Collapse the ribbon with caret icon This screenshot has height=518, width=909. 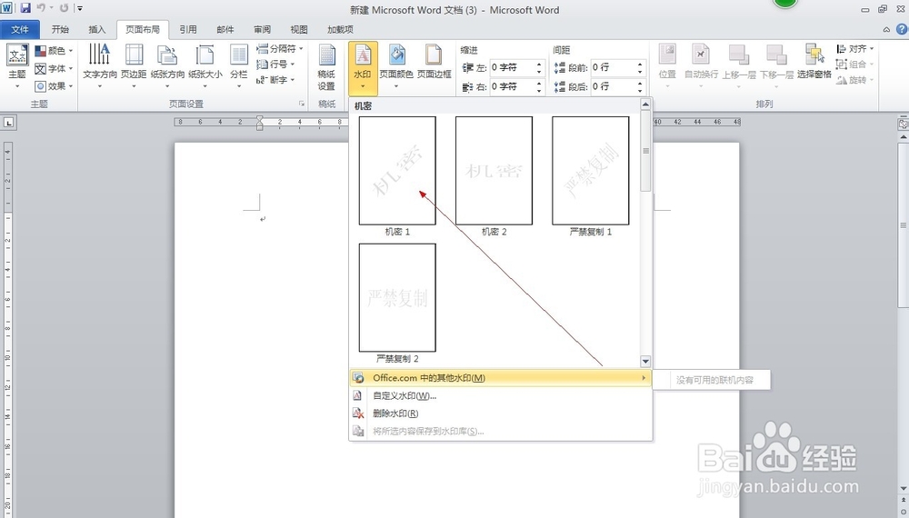886,30
